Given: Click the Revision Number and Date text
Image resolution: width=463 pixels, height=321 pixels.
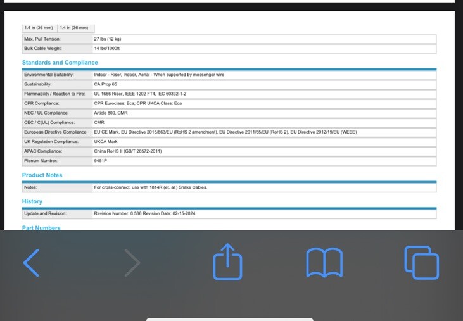Looking at the screenshot, I should point(144,213).
